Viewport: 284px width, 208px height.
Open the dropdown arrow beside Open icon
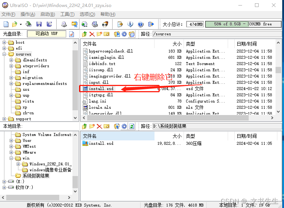(x=21, y=24)
